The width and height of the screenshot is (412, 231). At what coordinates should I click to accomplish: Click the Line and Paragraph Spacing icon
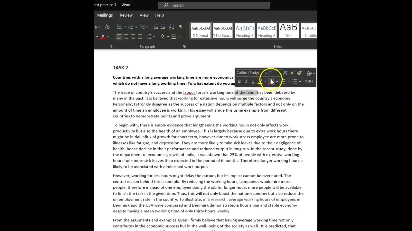click(149, 37)
